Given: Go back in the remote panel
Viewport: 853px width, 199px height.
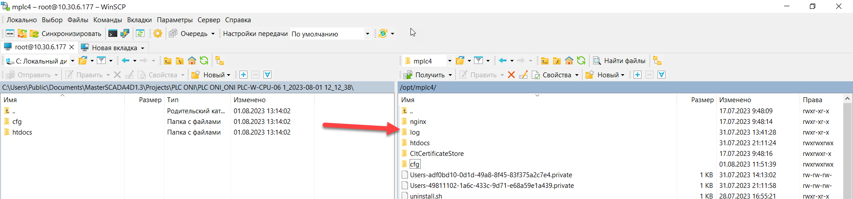Looking at the screenshot, I should tap(503, 61).
